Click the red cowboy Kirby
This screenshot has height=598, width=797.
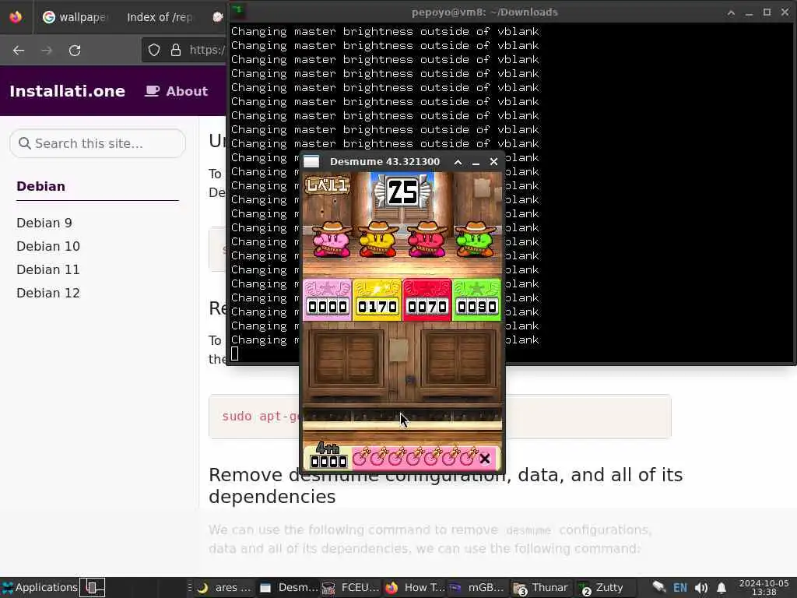pos(427,239)
